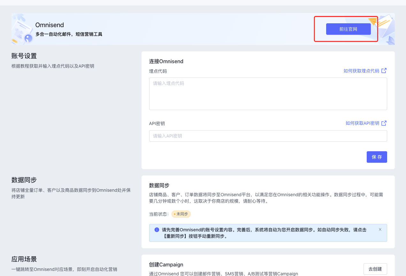This screenshot has width=406, height=276.
Task: Click the info icon in the notice
Action: [157, 230]
